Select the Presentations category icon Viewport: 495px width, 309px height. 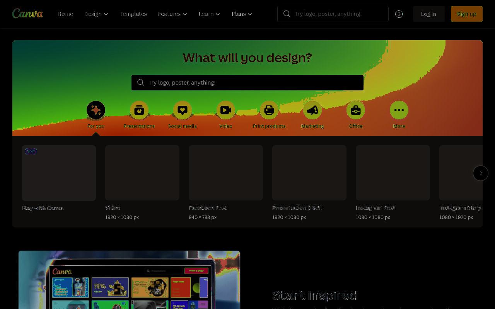139,110
